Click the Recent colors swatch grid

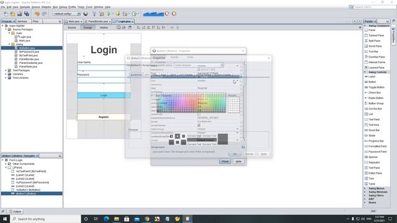233,105
